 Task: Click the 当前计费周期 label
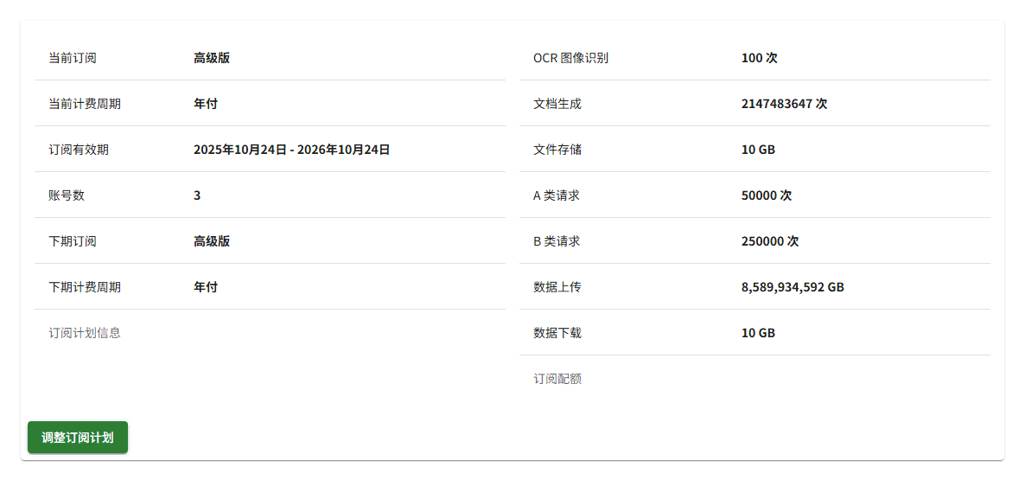pos(85,104)
